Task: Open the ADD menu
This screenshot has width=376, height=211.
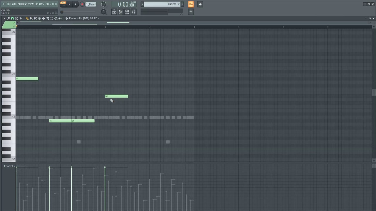Action: [14, 4]
